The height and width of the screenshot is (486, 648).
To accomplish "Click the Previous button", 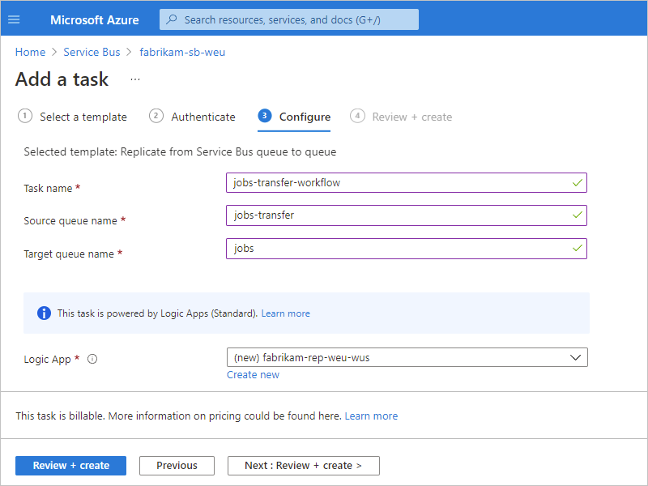I will [x=177, y=465].
